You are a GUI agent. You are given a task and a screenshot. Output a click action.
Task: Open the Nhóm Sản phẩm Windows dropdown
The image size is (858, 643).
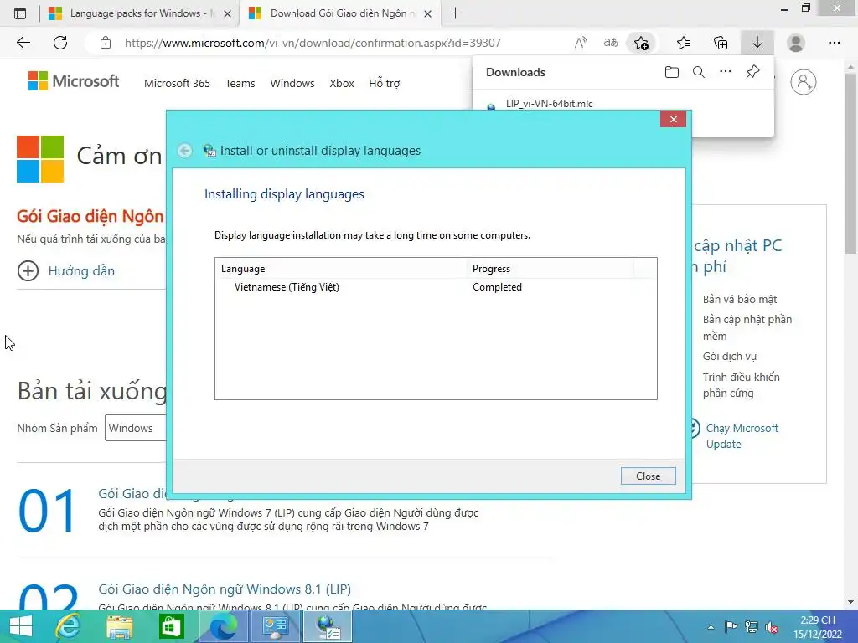point(135,428)
